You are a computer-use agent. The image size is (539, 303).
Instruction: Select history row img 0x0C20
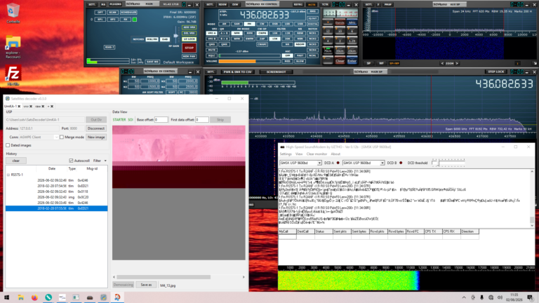click(56, 197)
